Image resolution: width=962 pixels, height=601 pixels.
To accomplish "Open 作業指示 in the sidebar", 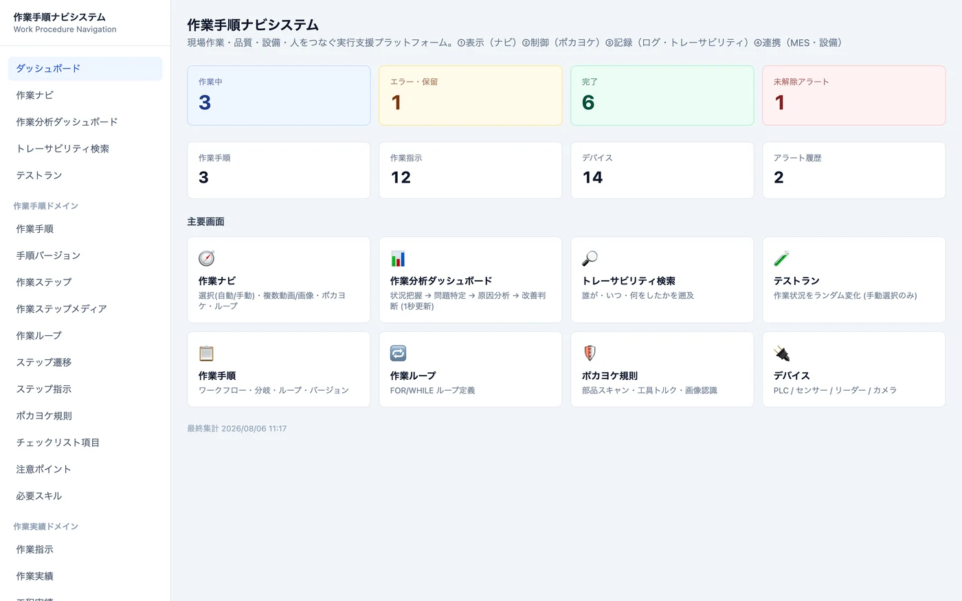I will tap(85, 550).
